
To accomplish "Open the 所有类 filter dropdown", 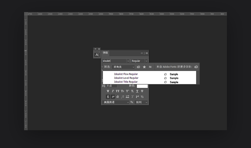I will pos(123,67).
